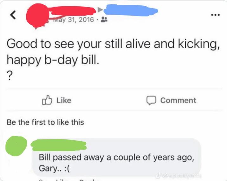Click the 'Bill passed away' comment bubble
The image size is (227, 181).
(117, 158)
